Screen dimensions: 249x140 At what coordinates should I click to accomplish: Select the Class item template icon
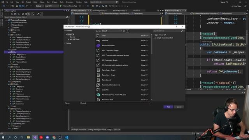tap(98, 36)
